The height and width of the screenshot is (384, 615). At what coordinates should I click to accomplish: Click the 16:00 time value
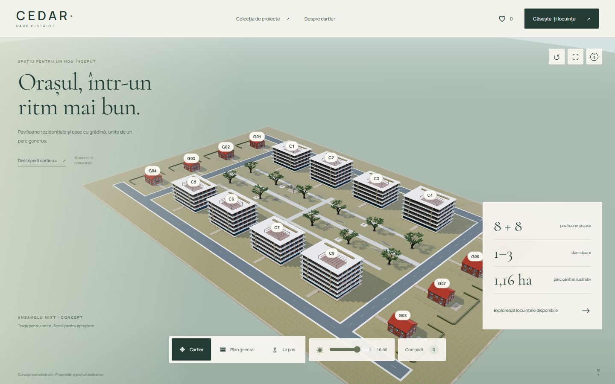tap(382, 350)
